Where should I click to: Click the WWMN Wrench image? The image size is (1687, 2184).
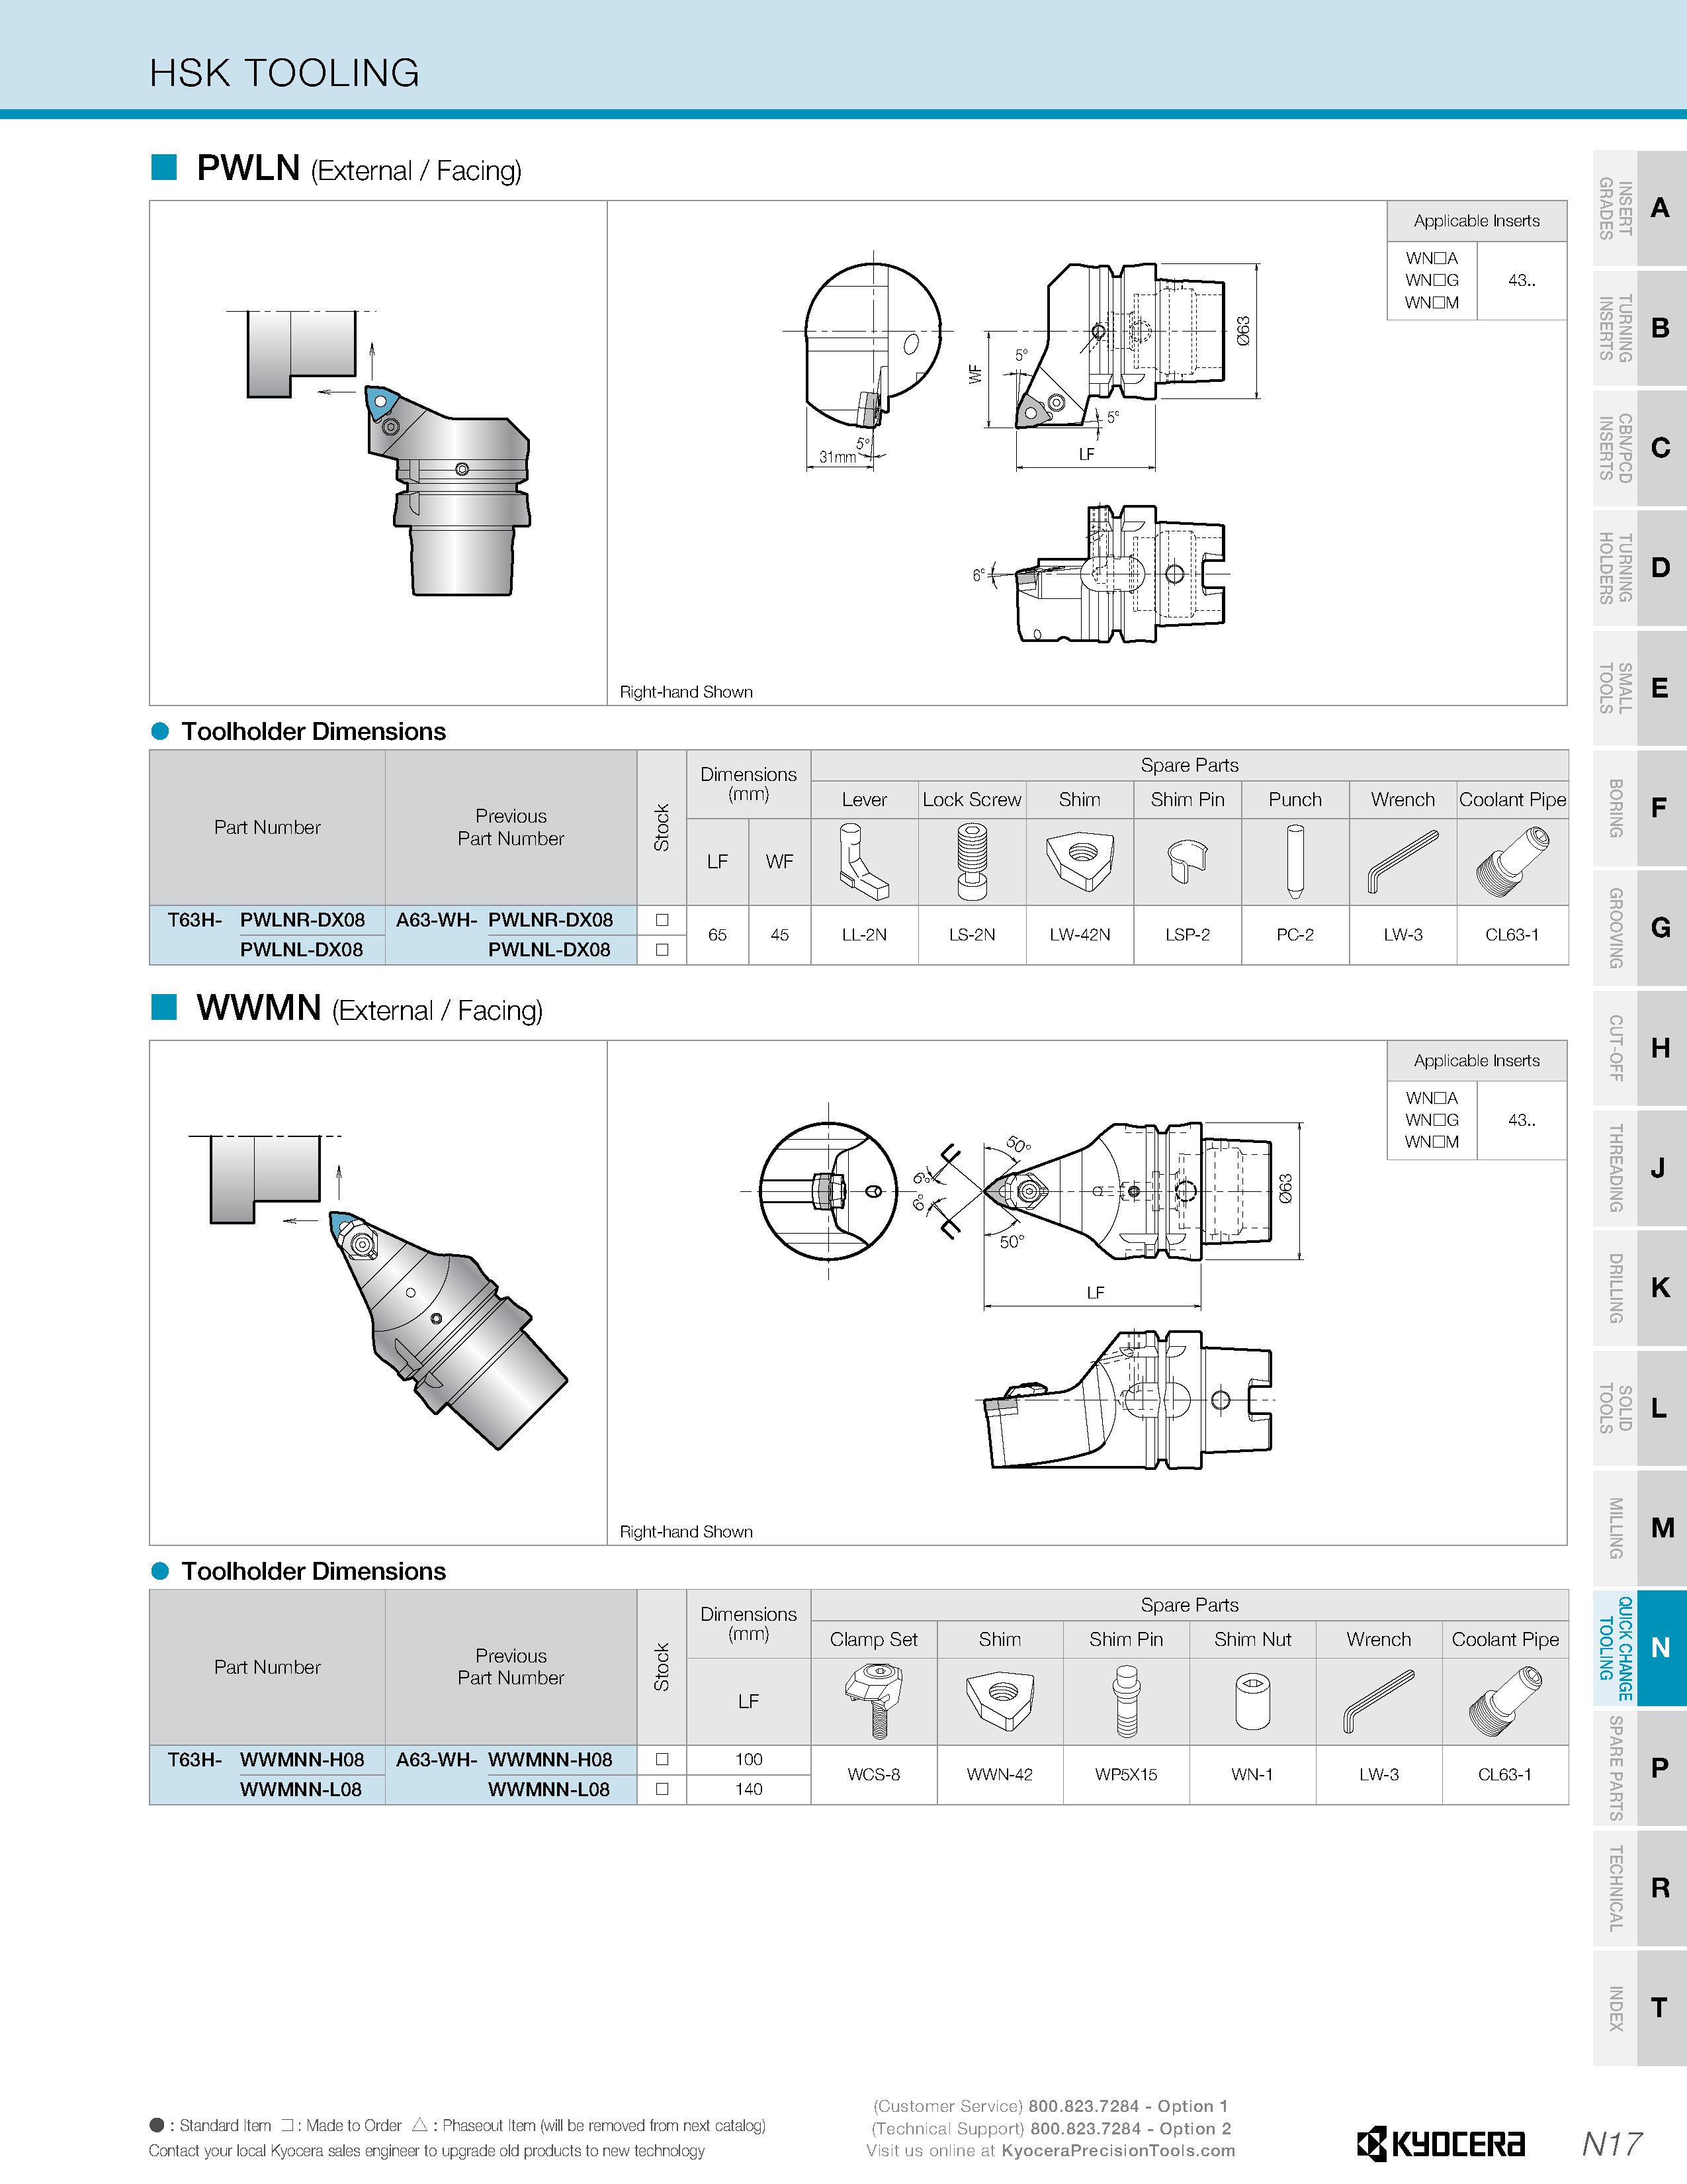coord(1378,1702)
